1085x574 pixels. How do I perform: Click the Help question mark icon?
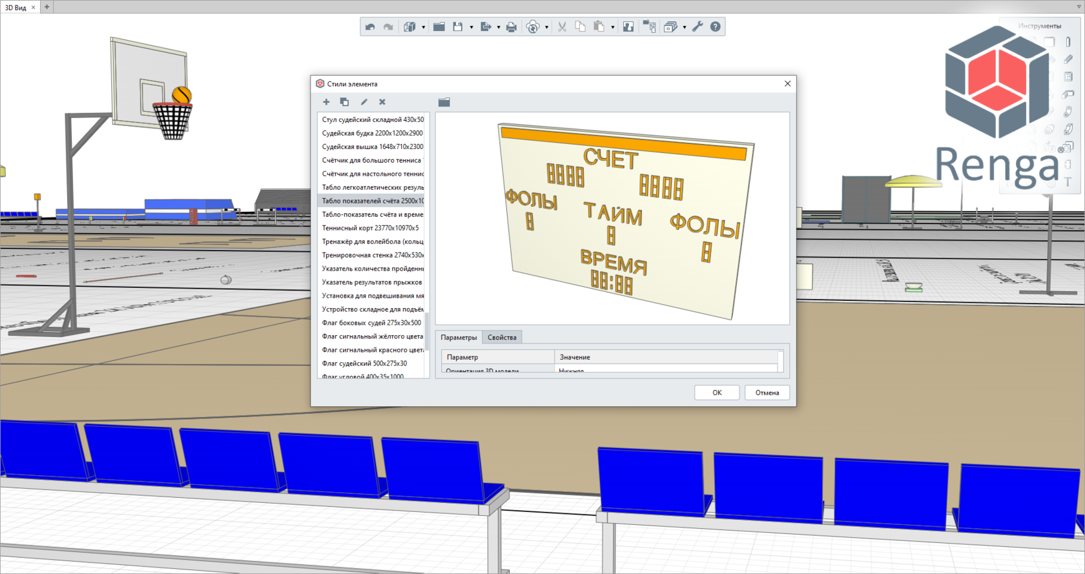click(715, 27)
